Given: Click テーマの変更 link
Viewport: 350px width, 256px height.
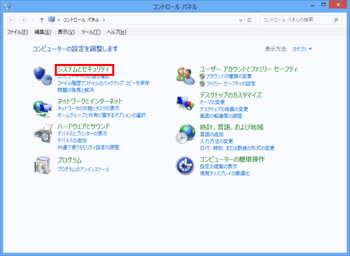Looking at the screenshot, I should (213, 102).
